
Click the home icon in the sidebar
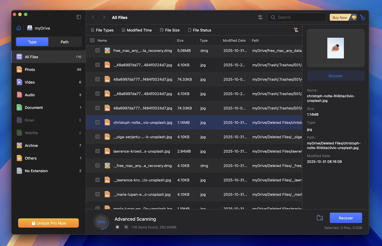click(19, 28)
